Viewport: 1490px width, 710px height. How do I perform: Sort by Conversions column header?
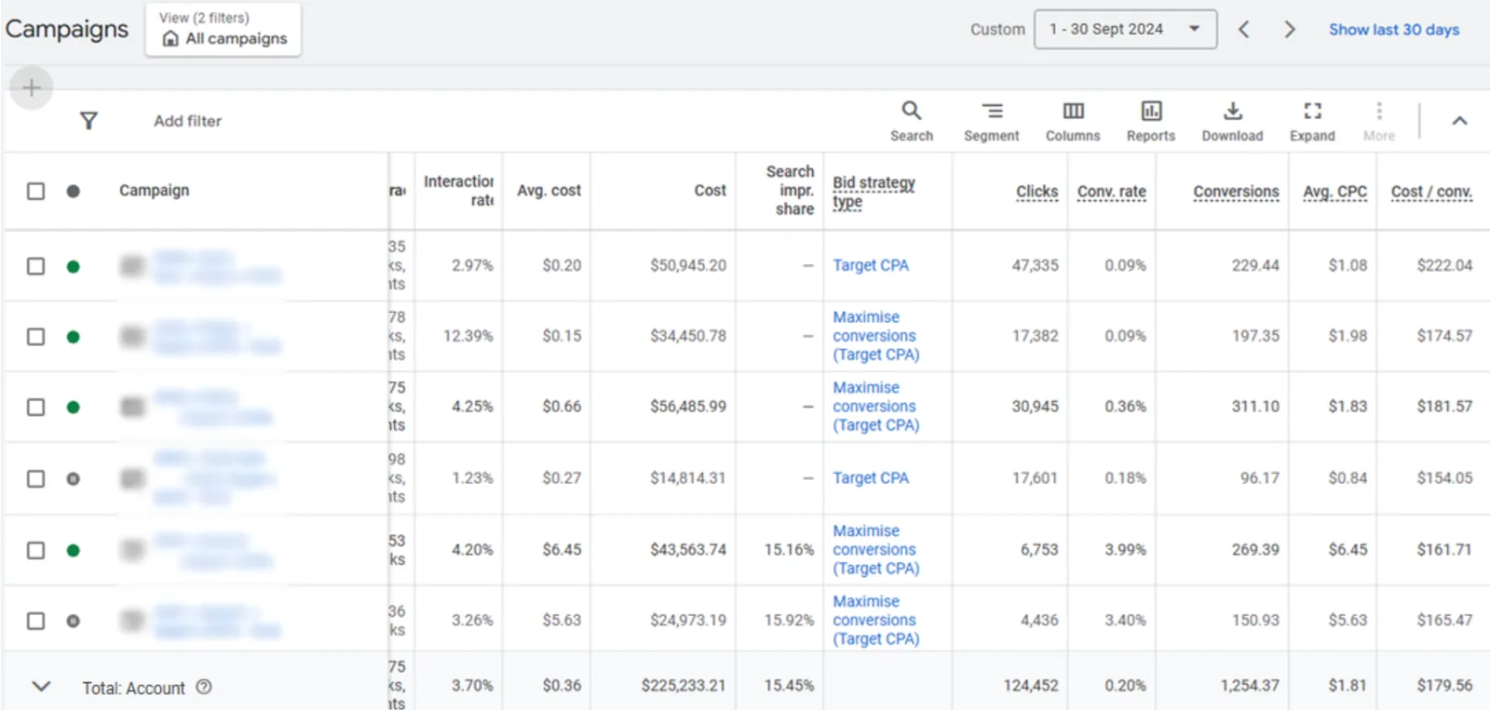(x=1236, y=191)
